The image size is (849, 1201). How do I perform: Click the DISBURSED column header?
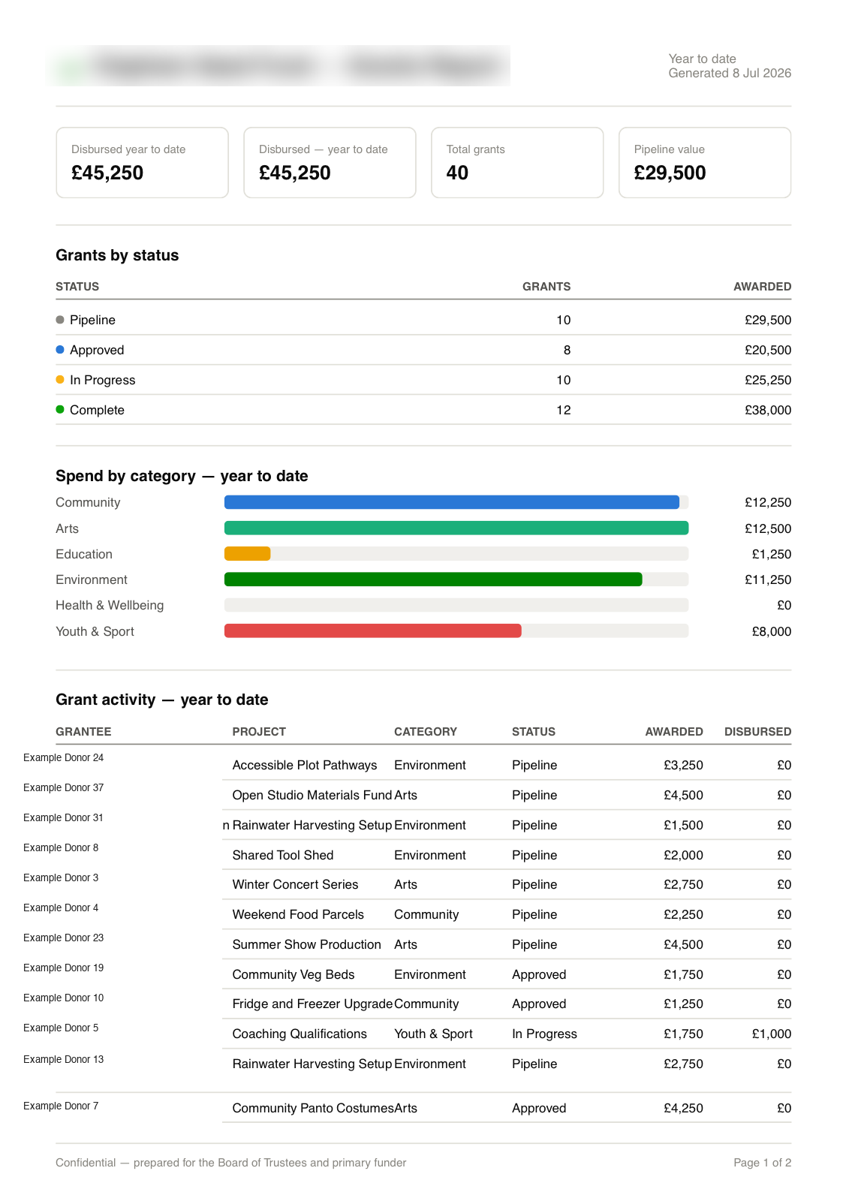pyautogui.click(x=757, y=732)
